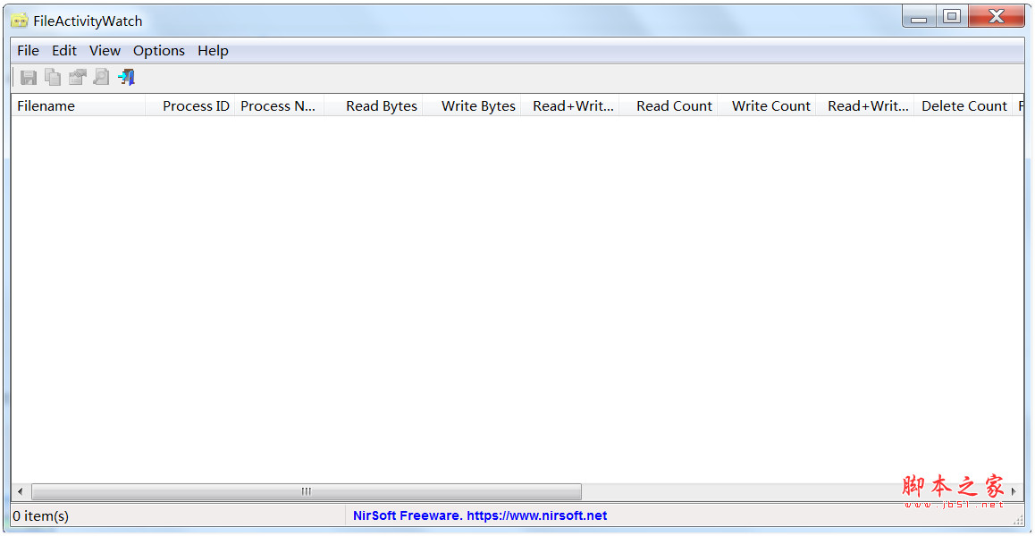Viewport: 1035px width, 536px height.
Task: Sort the list by Filename column
Action: pyautogui.click(x=45, y=105)
